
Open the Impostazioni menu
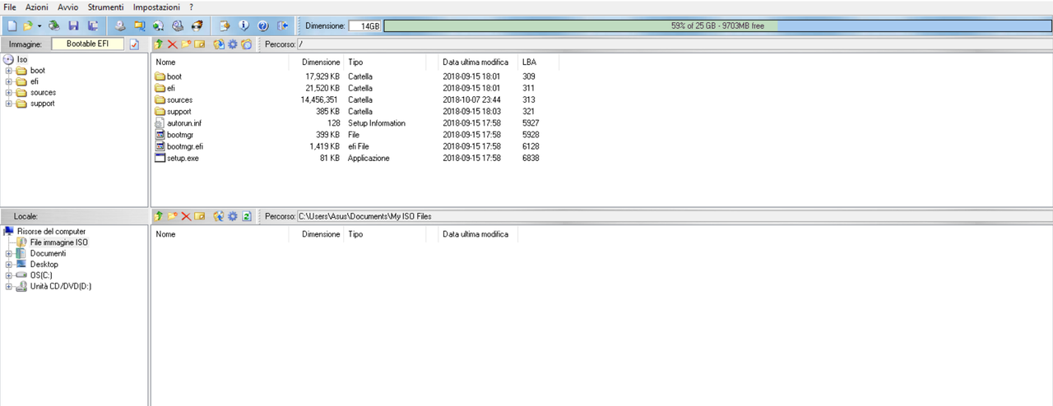click(x=156, y=7)
